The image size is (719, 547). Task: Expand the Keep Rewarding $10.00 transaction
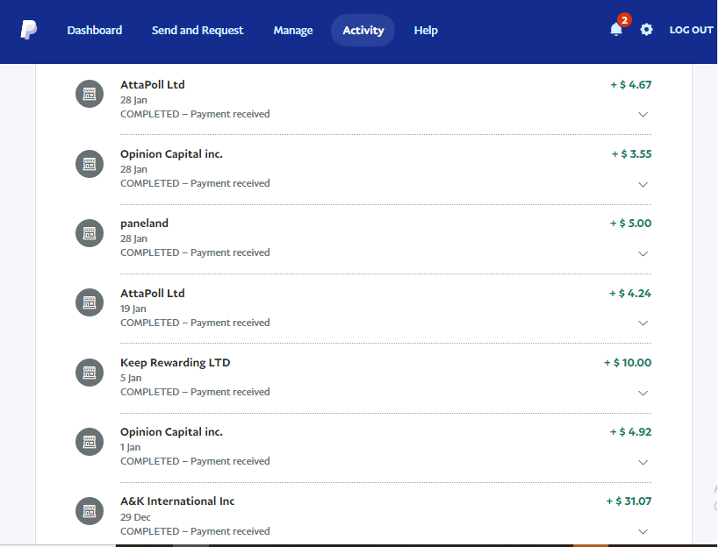[643, 394]
